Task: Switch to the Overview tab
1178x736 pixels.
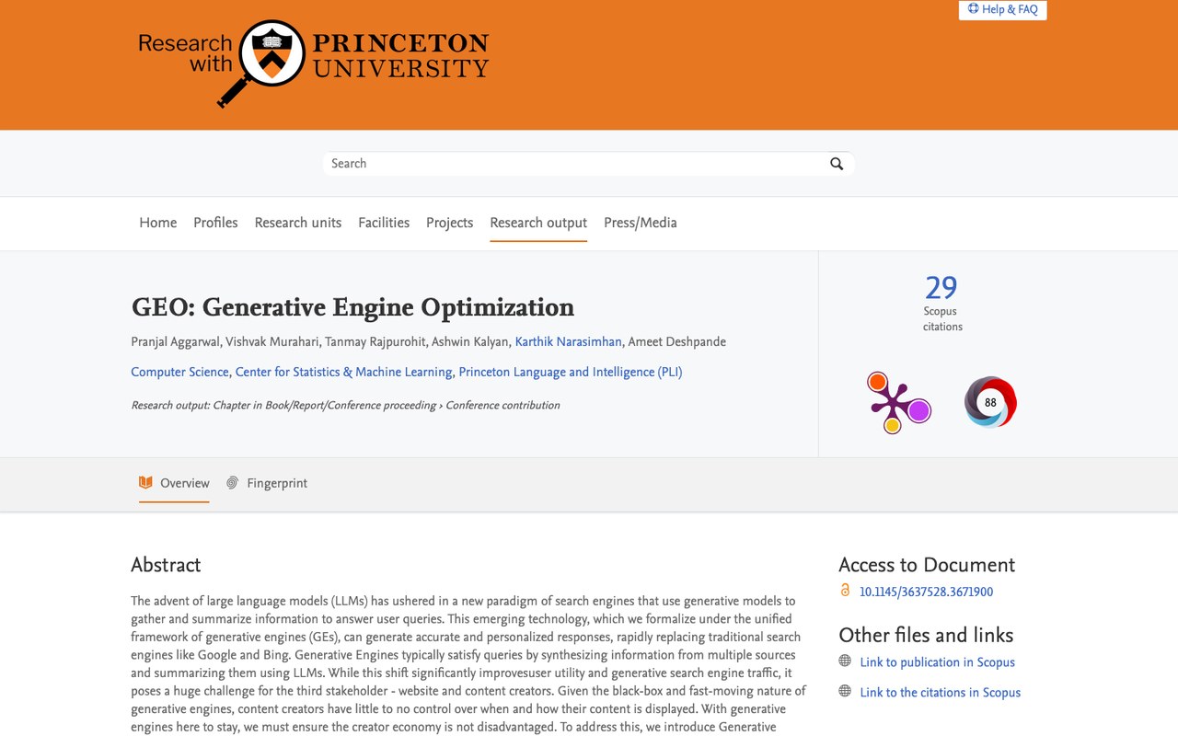Action: (x=174, y=483)
